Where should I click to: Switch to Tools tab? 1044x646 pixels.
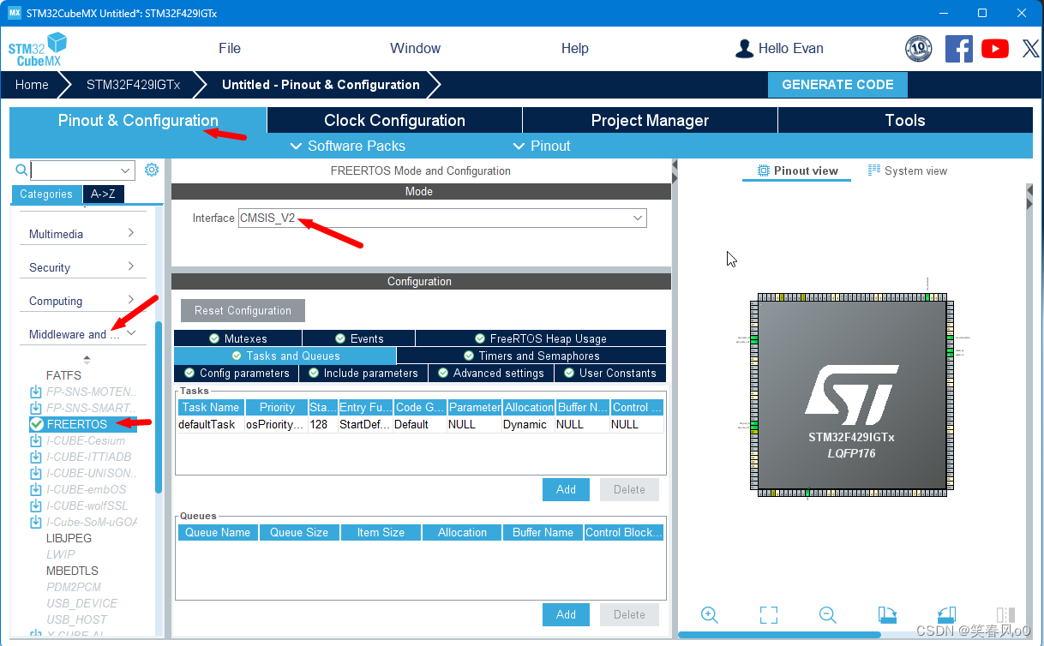[x=905, y=120]
